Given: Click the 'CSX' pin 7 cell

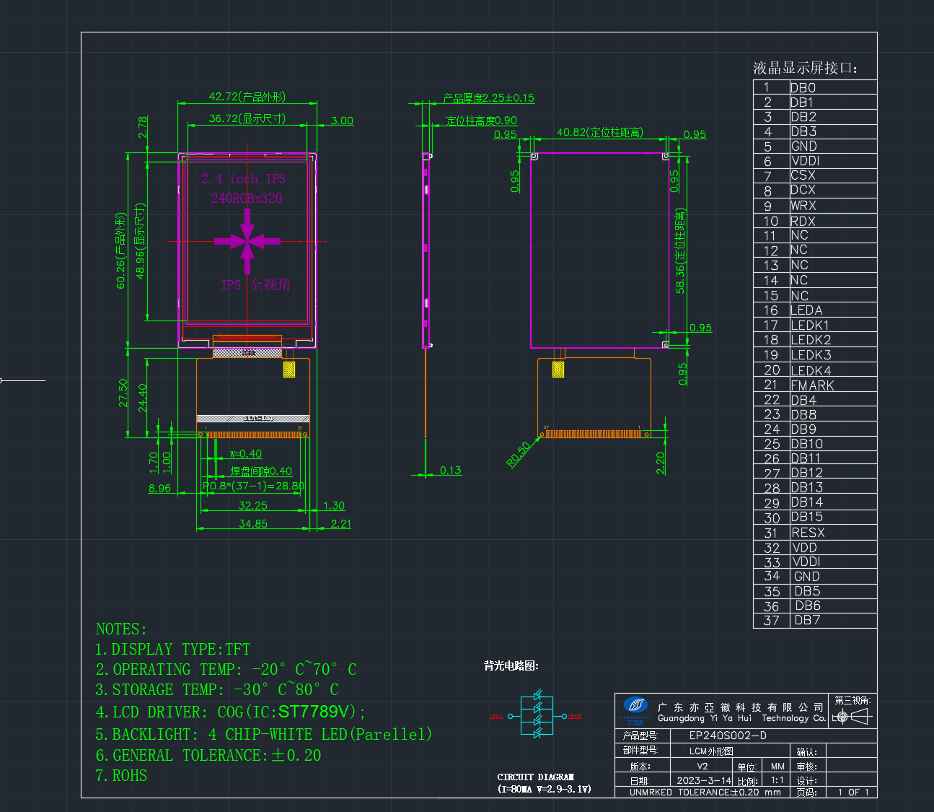Looking at the screenshot, I should tap(834, 175).
